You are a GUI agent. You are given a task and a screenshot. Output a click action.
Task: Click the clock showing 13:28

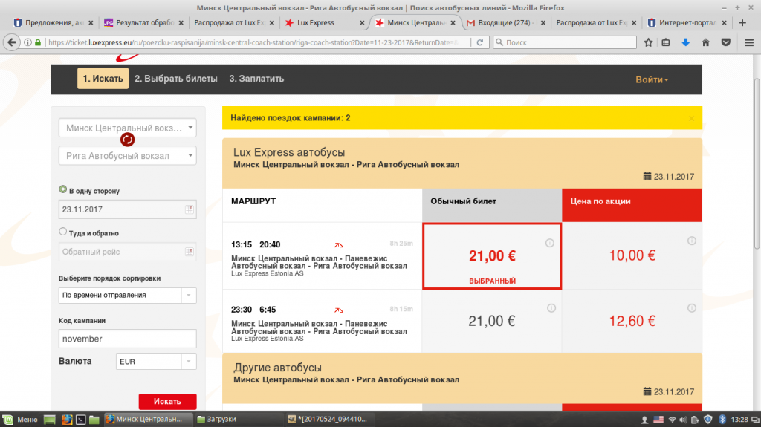pos(739,420)
